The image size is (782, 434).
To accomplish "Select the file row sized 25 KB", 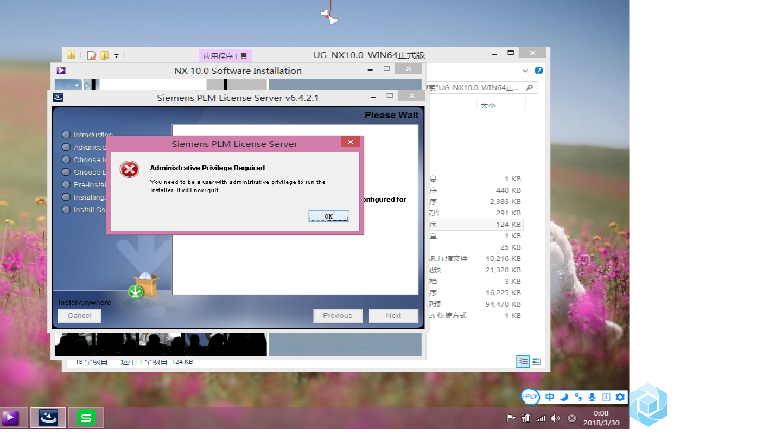I will 475,247.
